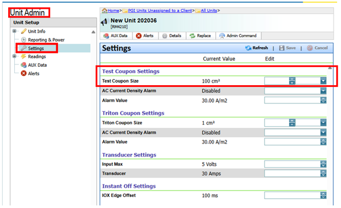Open the Admin Command tab

coord(238,35)
